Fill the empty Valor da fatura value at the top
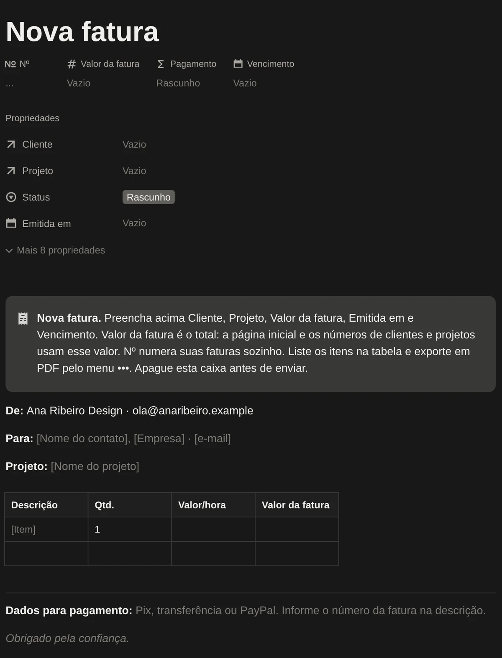Screen dimensions: 502x658 click(x=79, y=83)
